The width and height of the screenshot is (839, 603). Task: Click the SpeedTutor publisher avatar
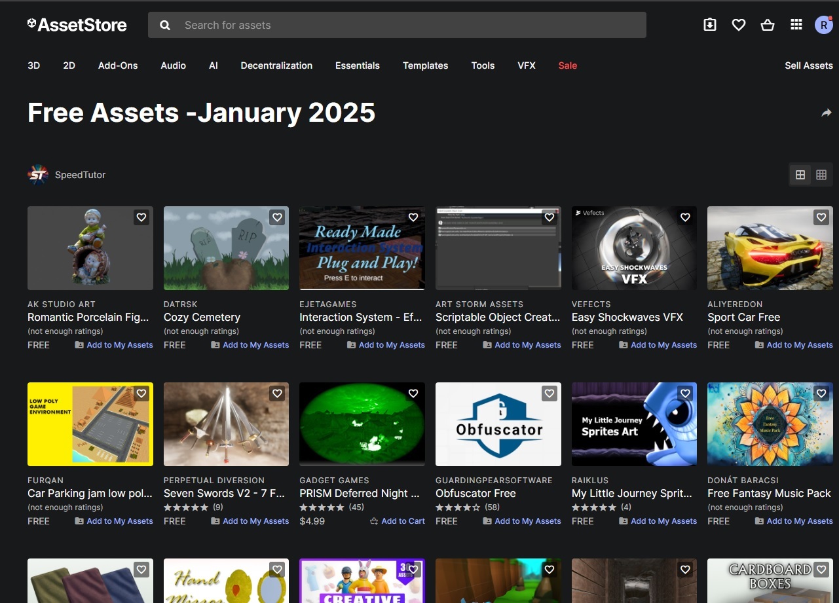[x=38, y=175]
